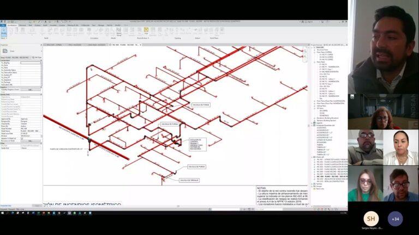This screenshot has width=419, height=235.
Task: Collapse Sheets (all) node in browser
Action: click(312, 157)
